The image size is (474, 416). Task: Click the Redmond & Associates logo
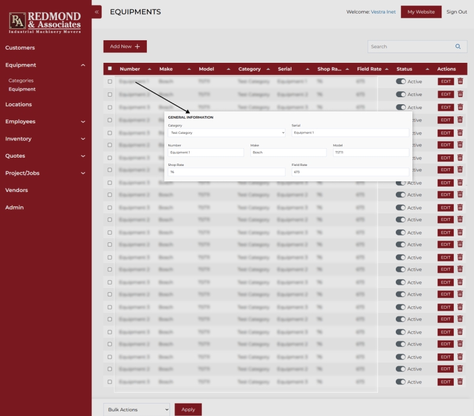[x=46, y=22]
